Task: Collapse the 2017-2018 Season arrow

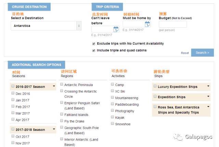Action: [x=54, y=129]
